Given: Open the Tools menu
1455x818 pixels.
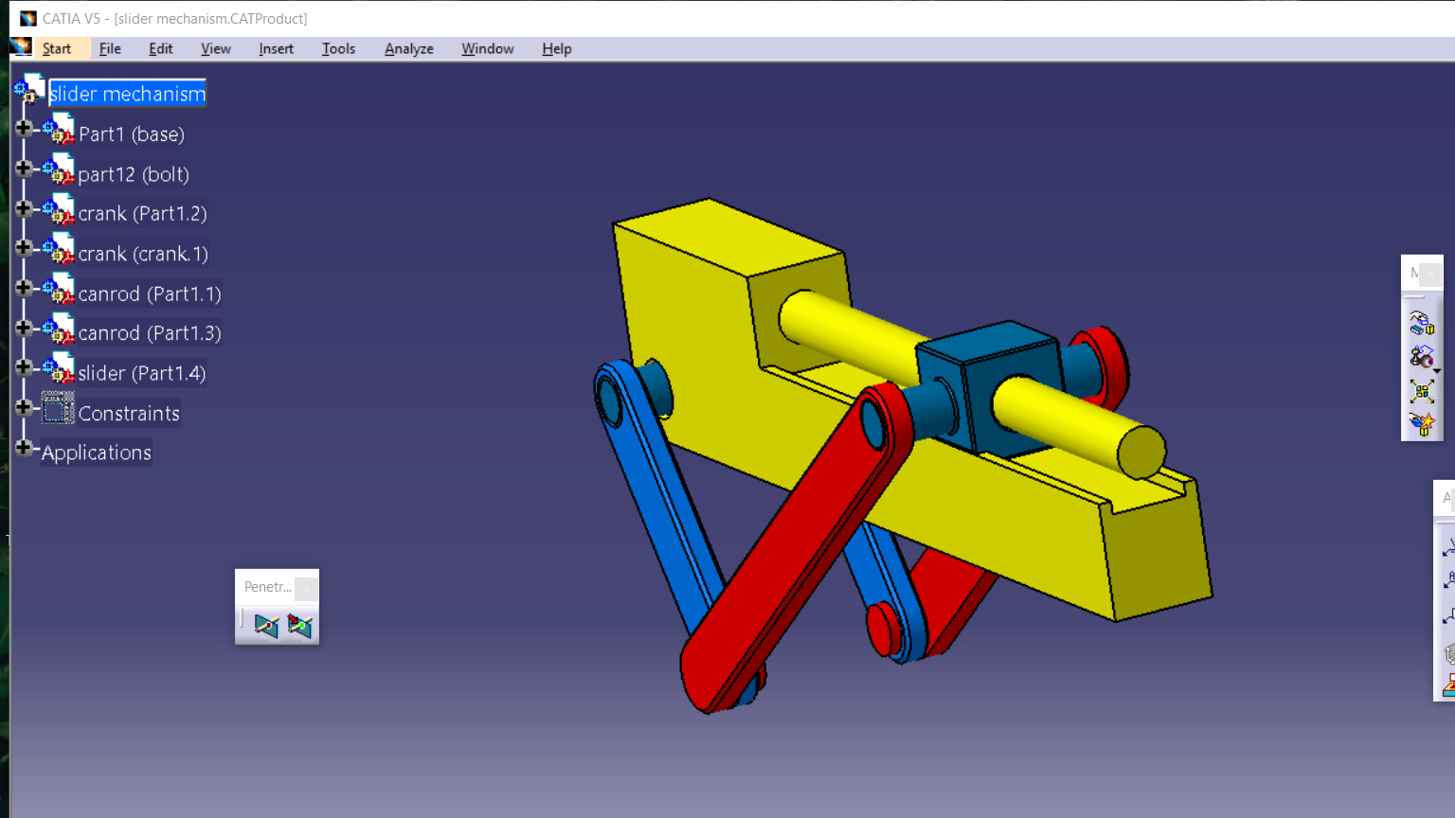Looking at the screenshot, I should 338,48.
